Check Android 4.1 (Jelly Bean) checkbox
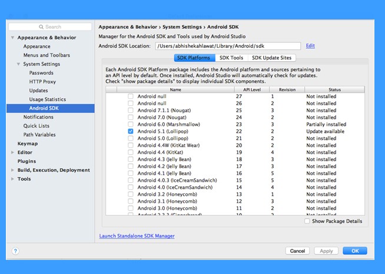The width and height of the screenshot is (385, 274). tap(131, 173)
